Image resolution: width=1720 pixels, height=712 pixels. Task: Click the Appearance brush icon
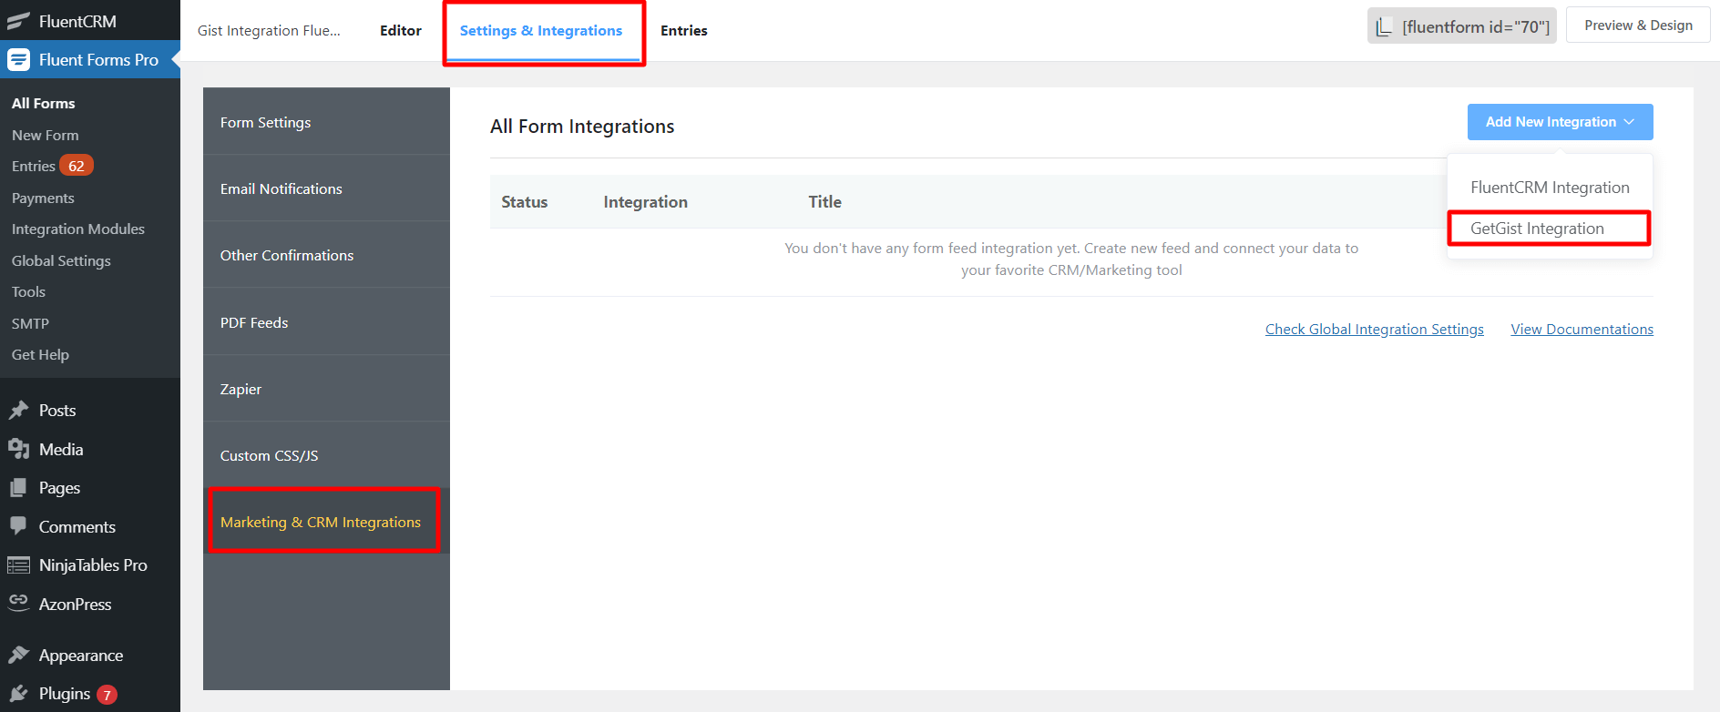coord(18,655)
